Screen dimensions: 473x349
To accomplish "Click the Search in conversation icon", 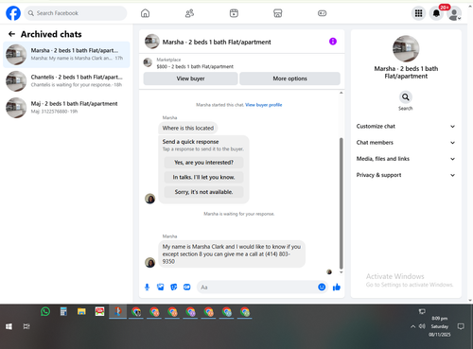I will click(x=406, y=97).
